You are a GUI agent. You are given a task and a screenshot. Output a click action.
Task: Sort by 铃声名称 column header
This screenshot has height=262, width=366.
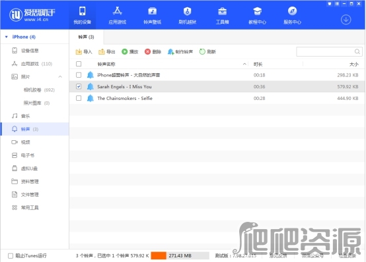[106, 64]
